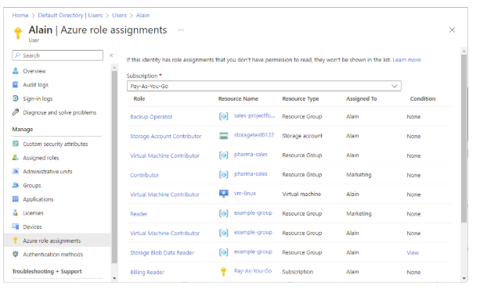Click the sidebar Search field

[x=57, y=55]
